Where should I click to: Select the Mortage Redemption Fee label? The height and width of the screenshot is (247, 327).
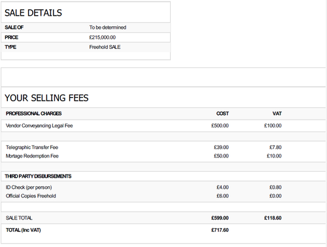coord(32,156)
